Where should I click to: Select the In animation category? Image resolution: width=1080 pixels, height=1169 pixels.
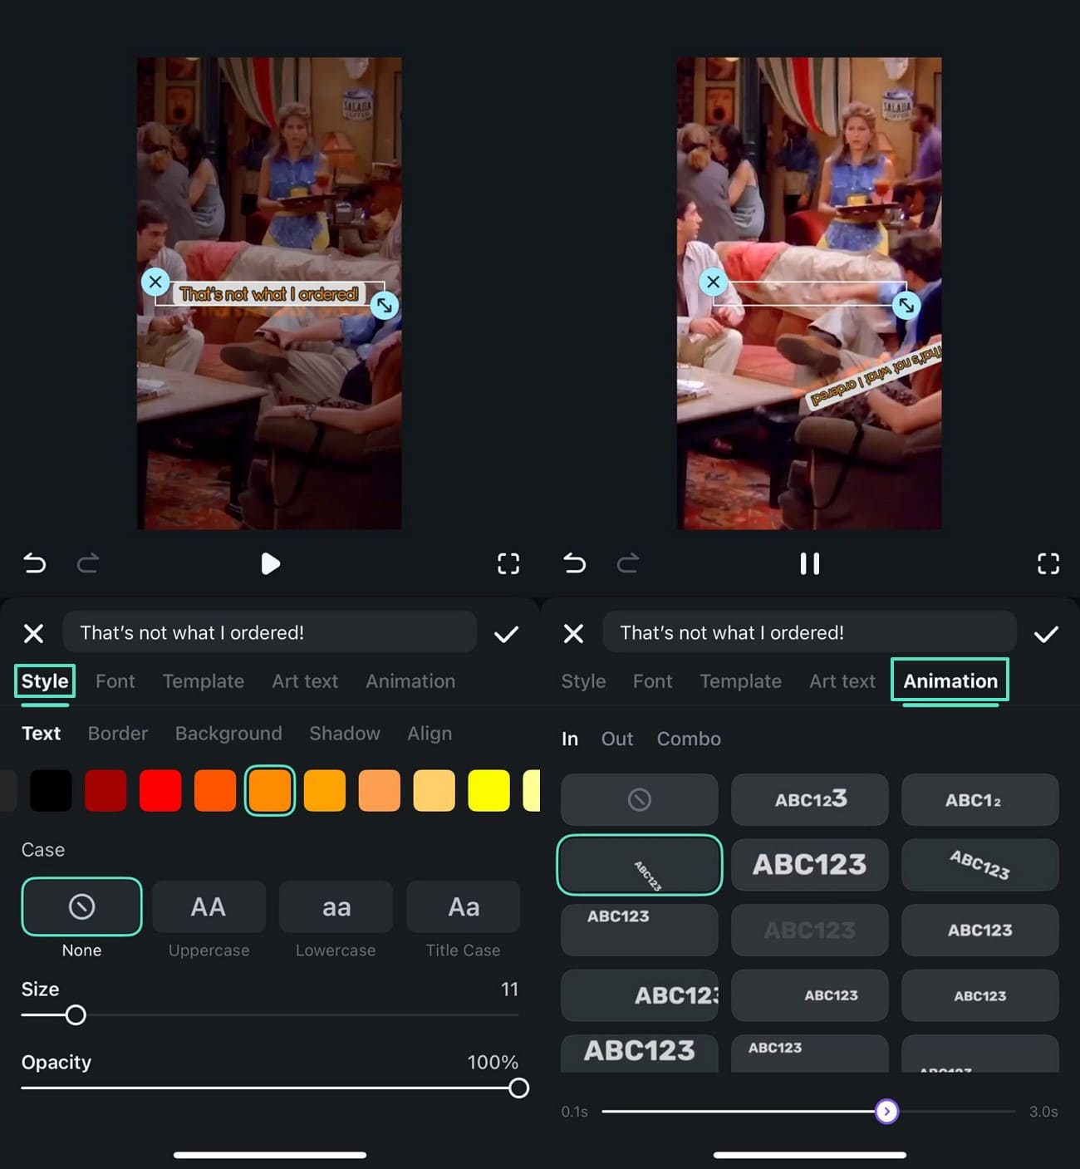(570, 739)
